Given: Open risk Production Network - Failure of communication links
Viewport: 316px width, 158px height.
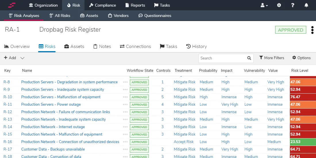Looking at the screenshot, I should 65,112.
